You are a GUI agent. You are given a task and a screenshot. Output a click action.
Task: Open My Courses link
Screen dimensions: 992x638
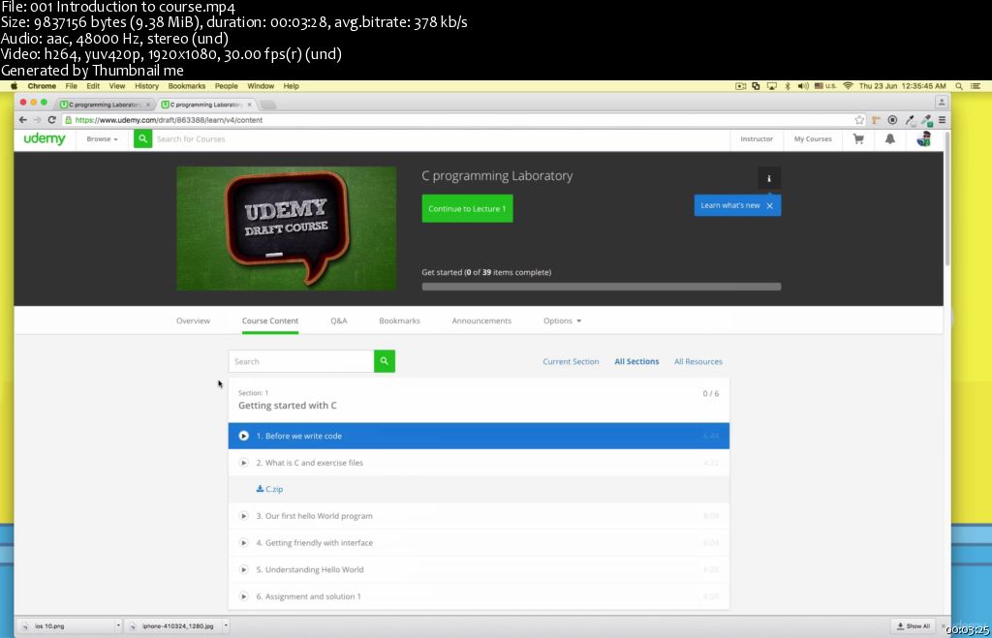(x=813, y=139)
